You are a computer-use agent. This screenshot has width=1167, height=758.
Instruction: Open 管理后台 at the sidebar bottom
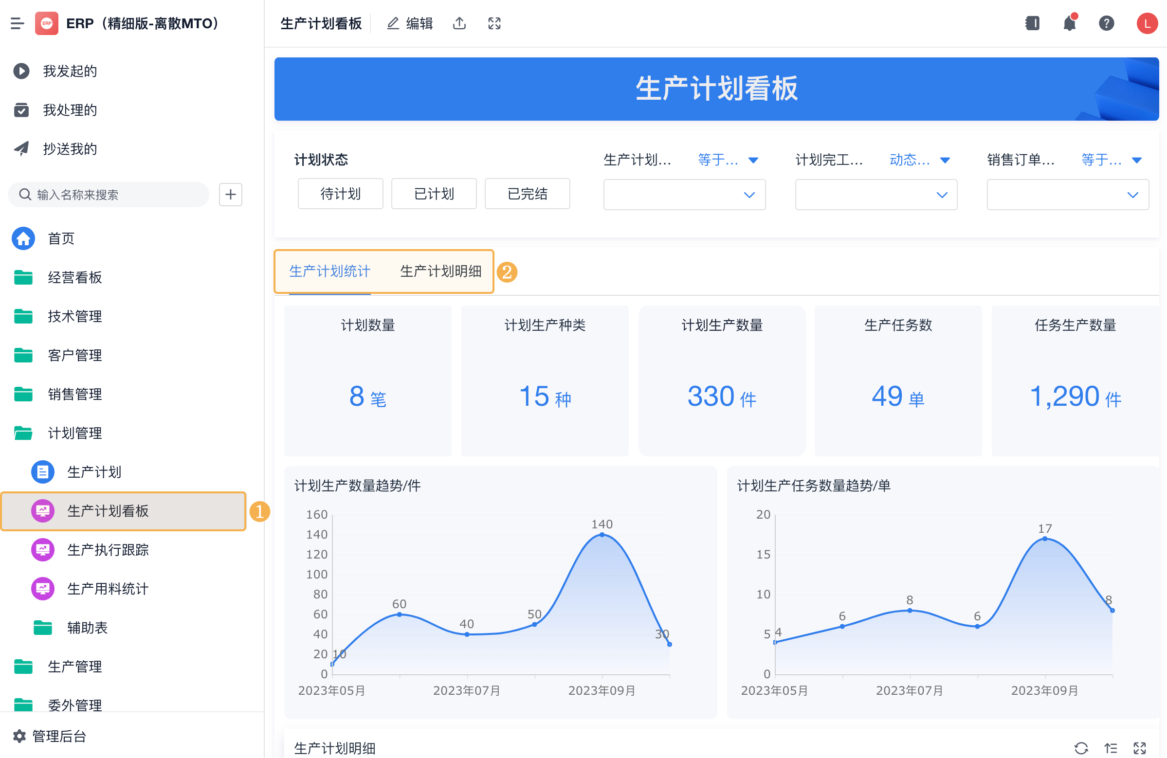[x=58, y=736]
